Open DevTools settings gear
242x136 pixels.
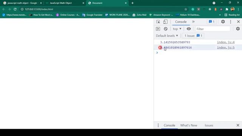223,22
